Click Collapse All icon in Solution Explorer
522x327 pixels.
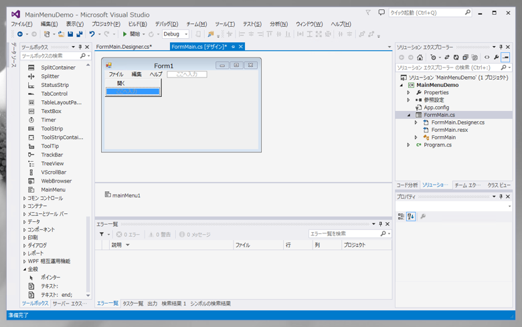point(465,58)
